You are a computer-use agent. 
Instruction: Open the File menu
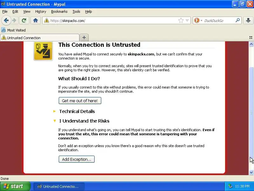pos(5,11)
